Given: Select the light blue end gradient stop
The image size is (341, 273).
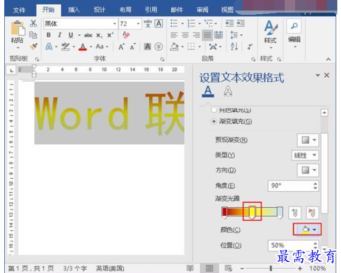Looking at the screenshot, I should tap(280, 212).
